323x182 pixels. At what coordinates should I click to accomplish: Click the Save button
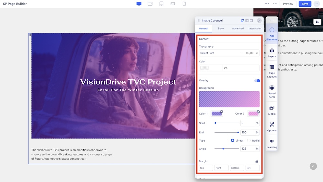pyautogui.click(x=305, y=4)
